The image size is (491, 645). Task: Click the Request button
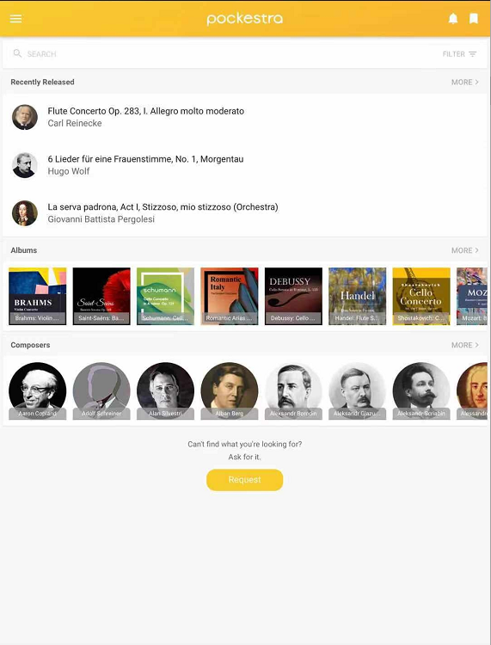tap(245, 480)
